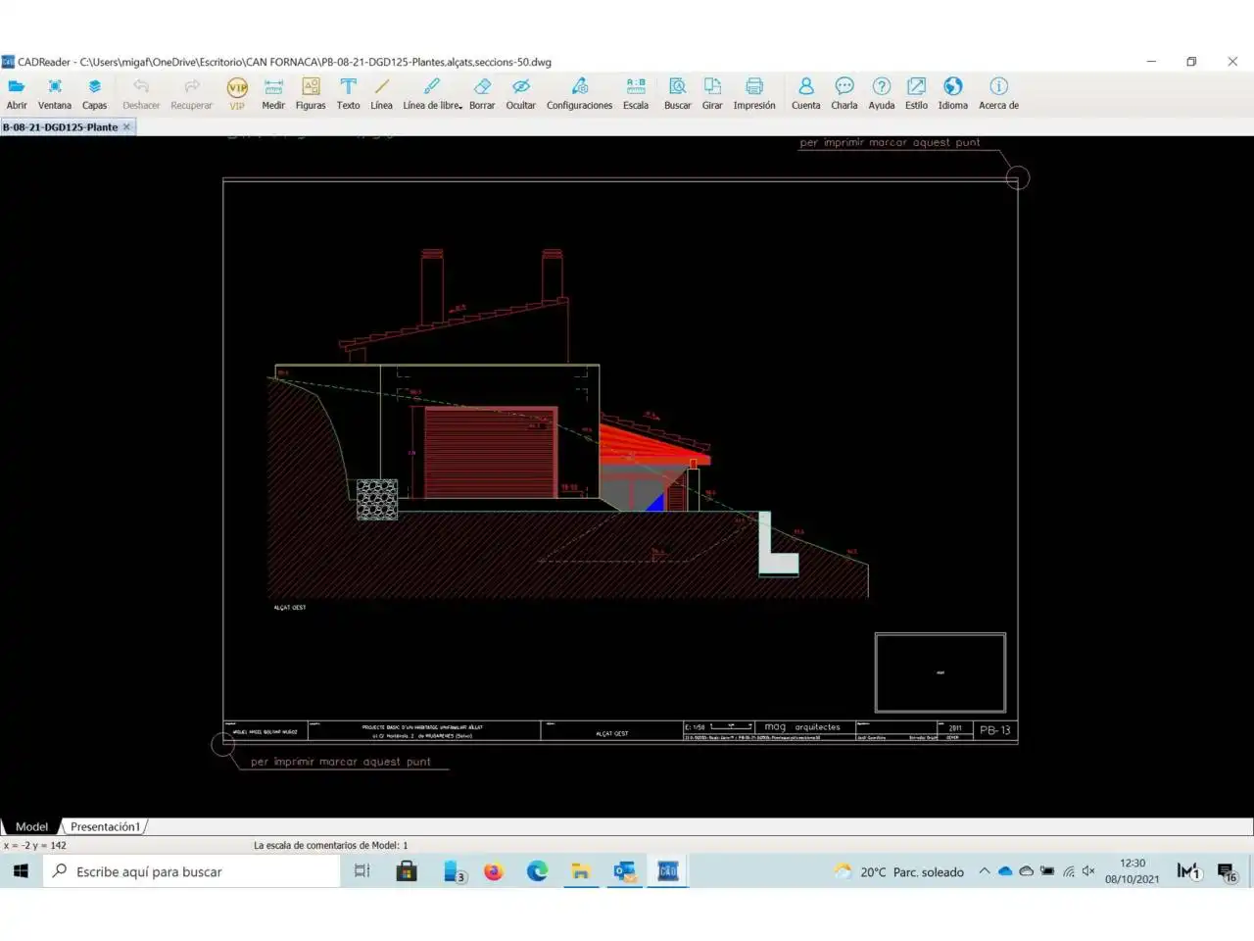
Task: Open the Cuenta account menu
Action: point(806,93)
